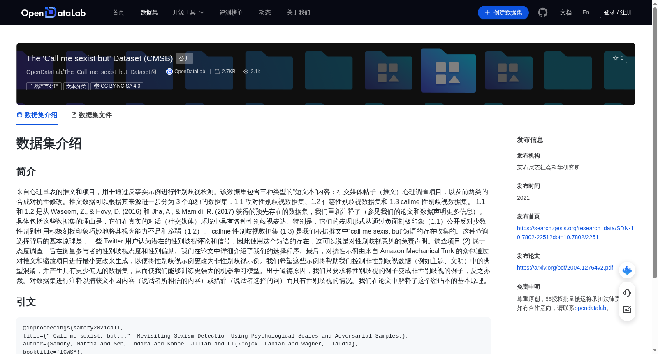The height and width of the screenshot is (354, 658).
Task: Star this dataset
Action: pos(618,58)
